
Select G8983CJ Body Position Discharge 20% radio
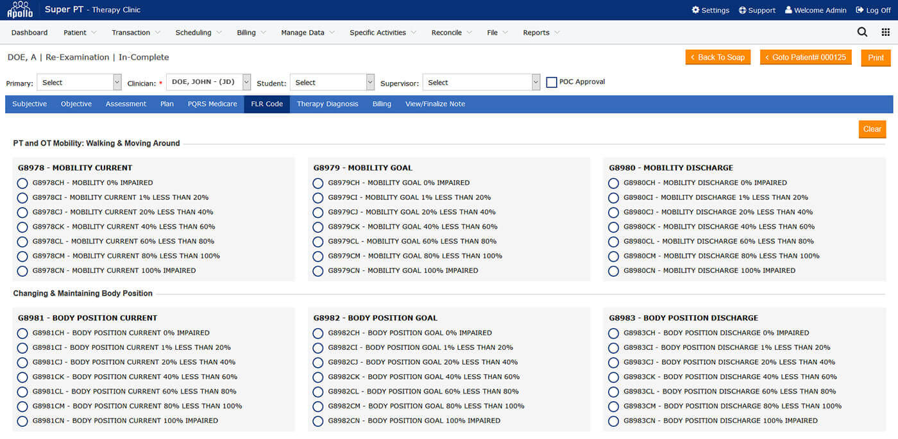613,363
